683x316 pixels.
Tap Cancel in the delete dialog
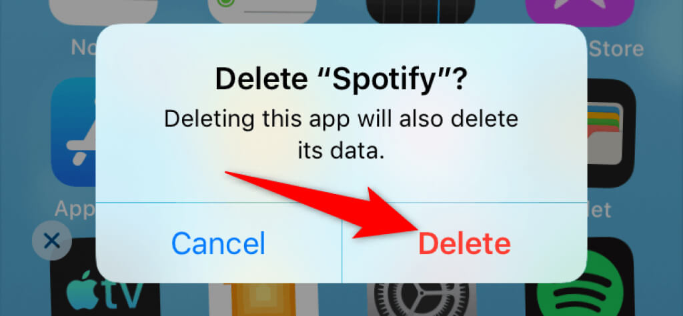(218, 243)
